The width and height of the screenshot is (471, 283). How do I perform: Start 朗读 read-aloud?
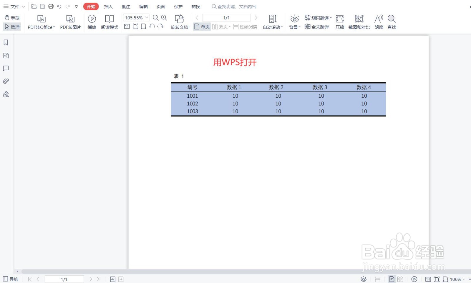pyautogui.click(x=379, y=21)
